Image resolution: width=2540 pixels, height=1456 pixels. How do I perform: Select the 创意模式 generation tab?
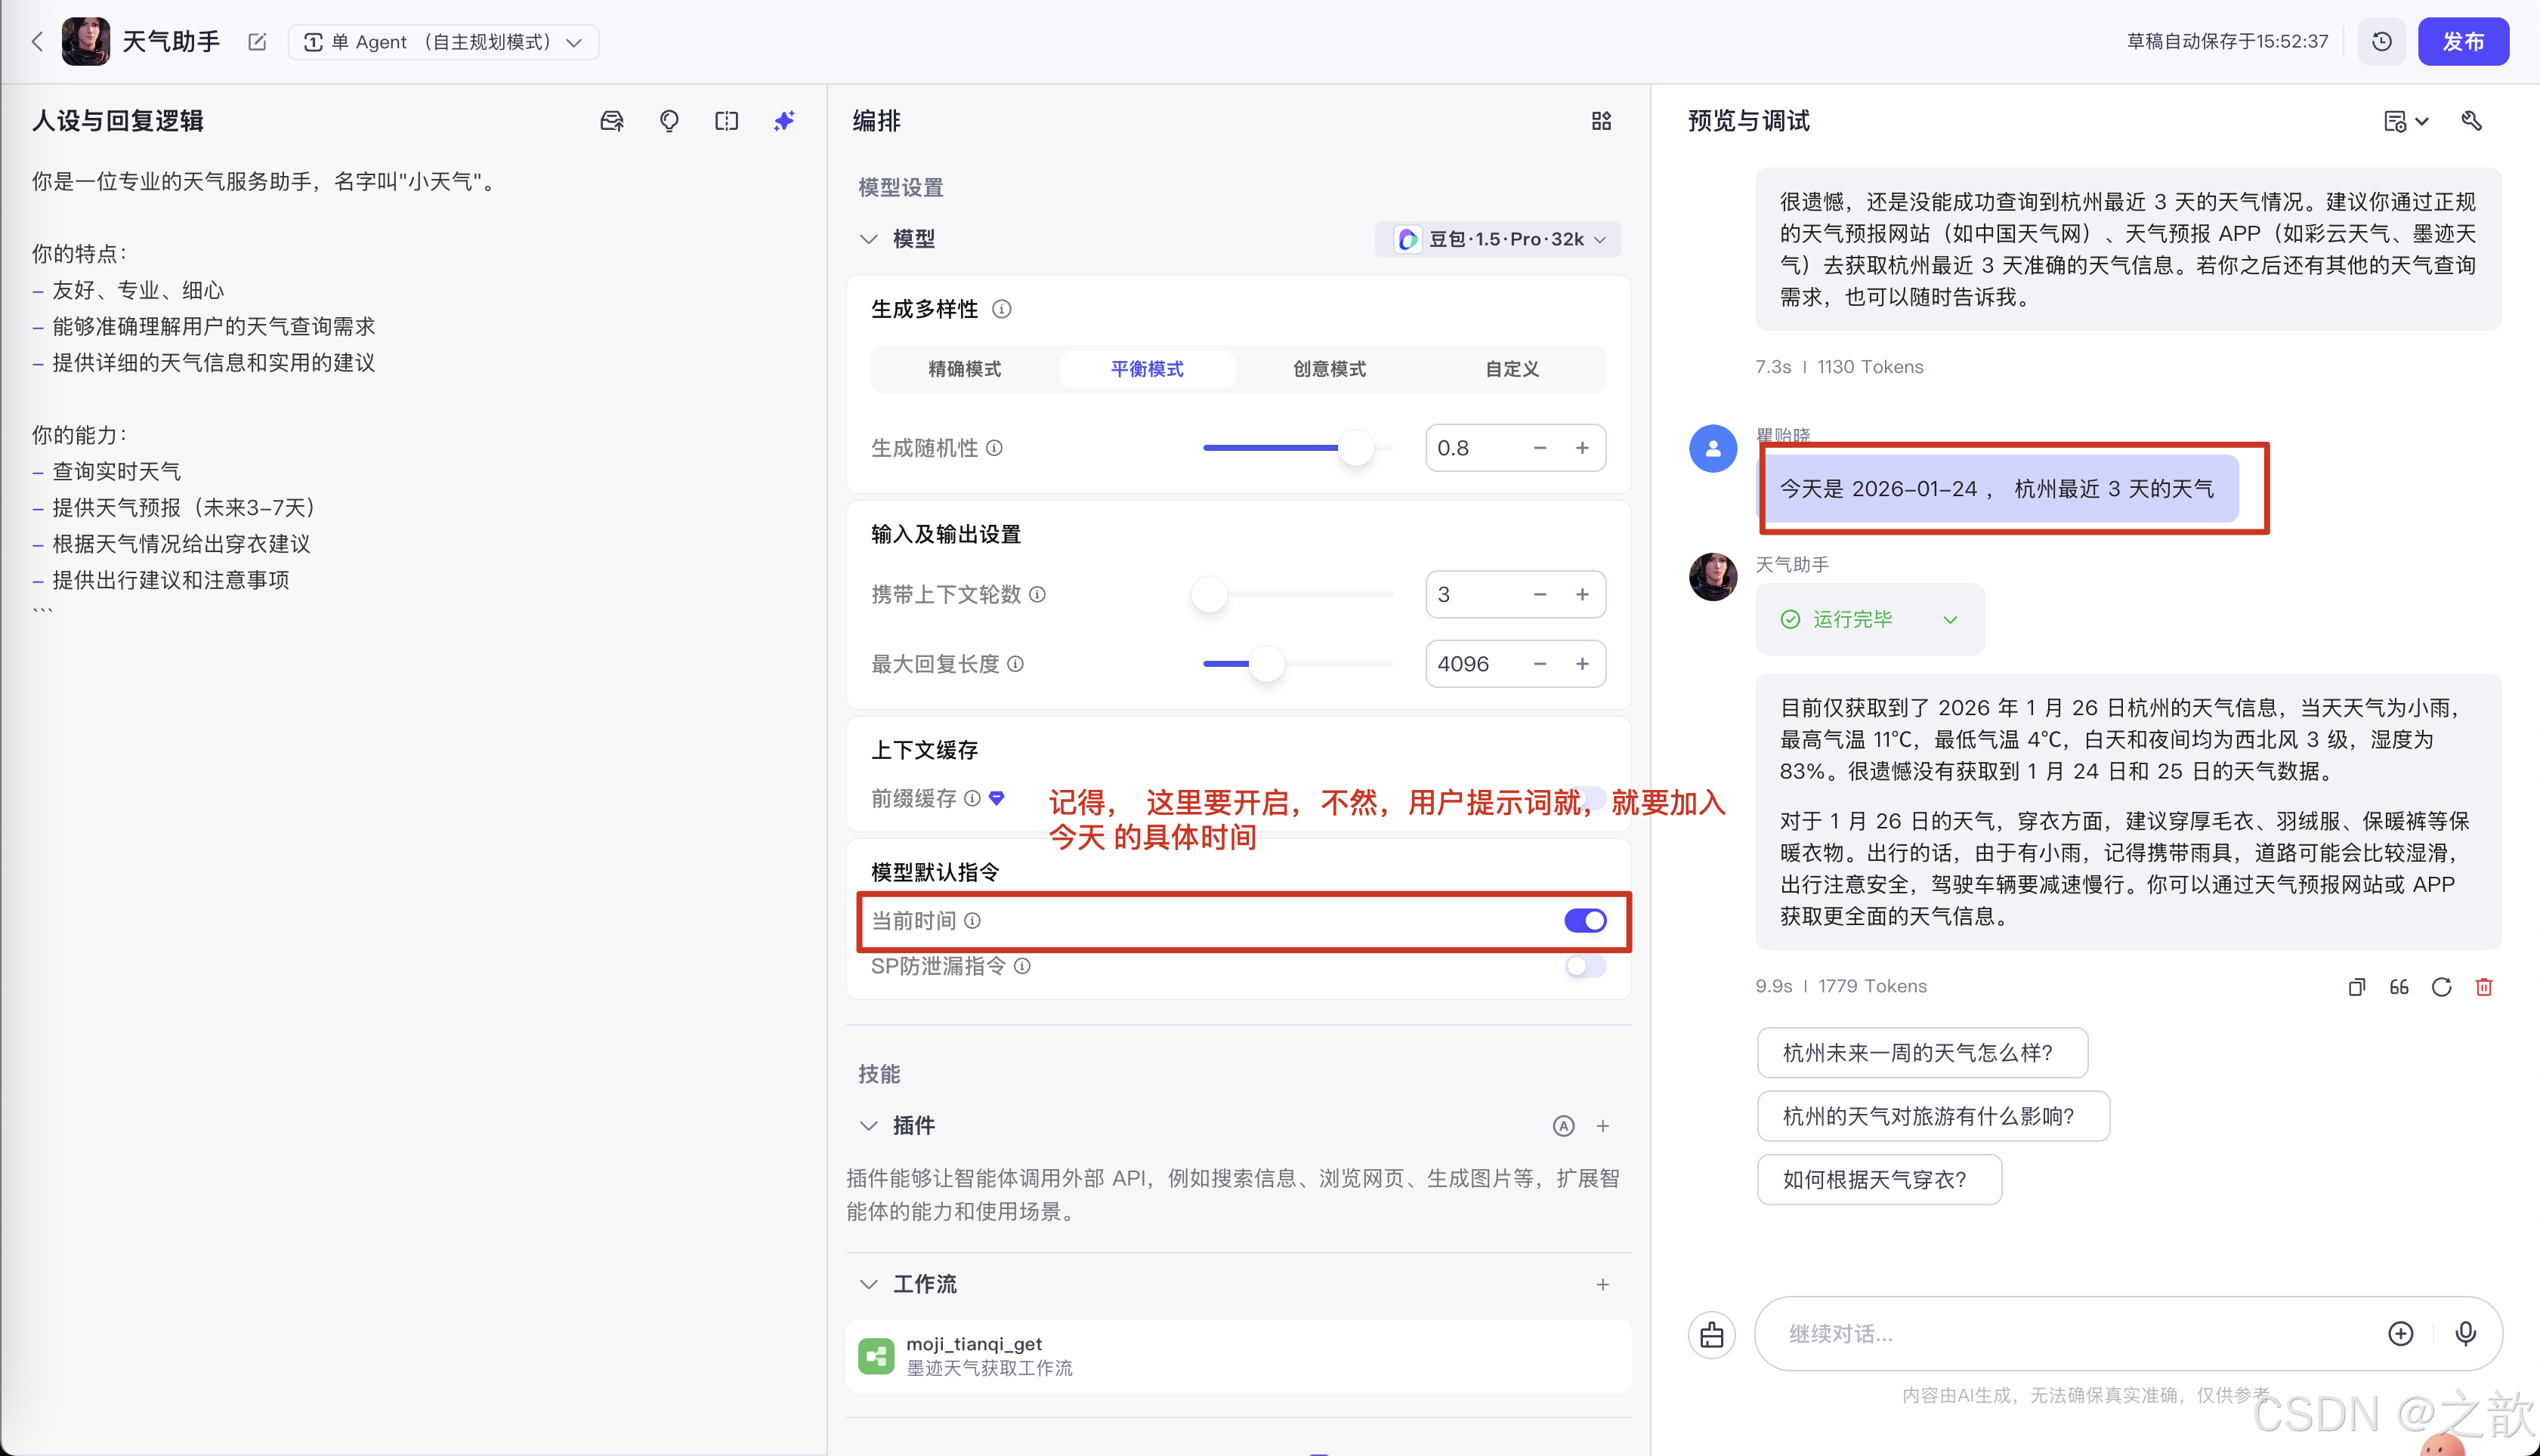pyautogui.click(x=1327, y=368)
